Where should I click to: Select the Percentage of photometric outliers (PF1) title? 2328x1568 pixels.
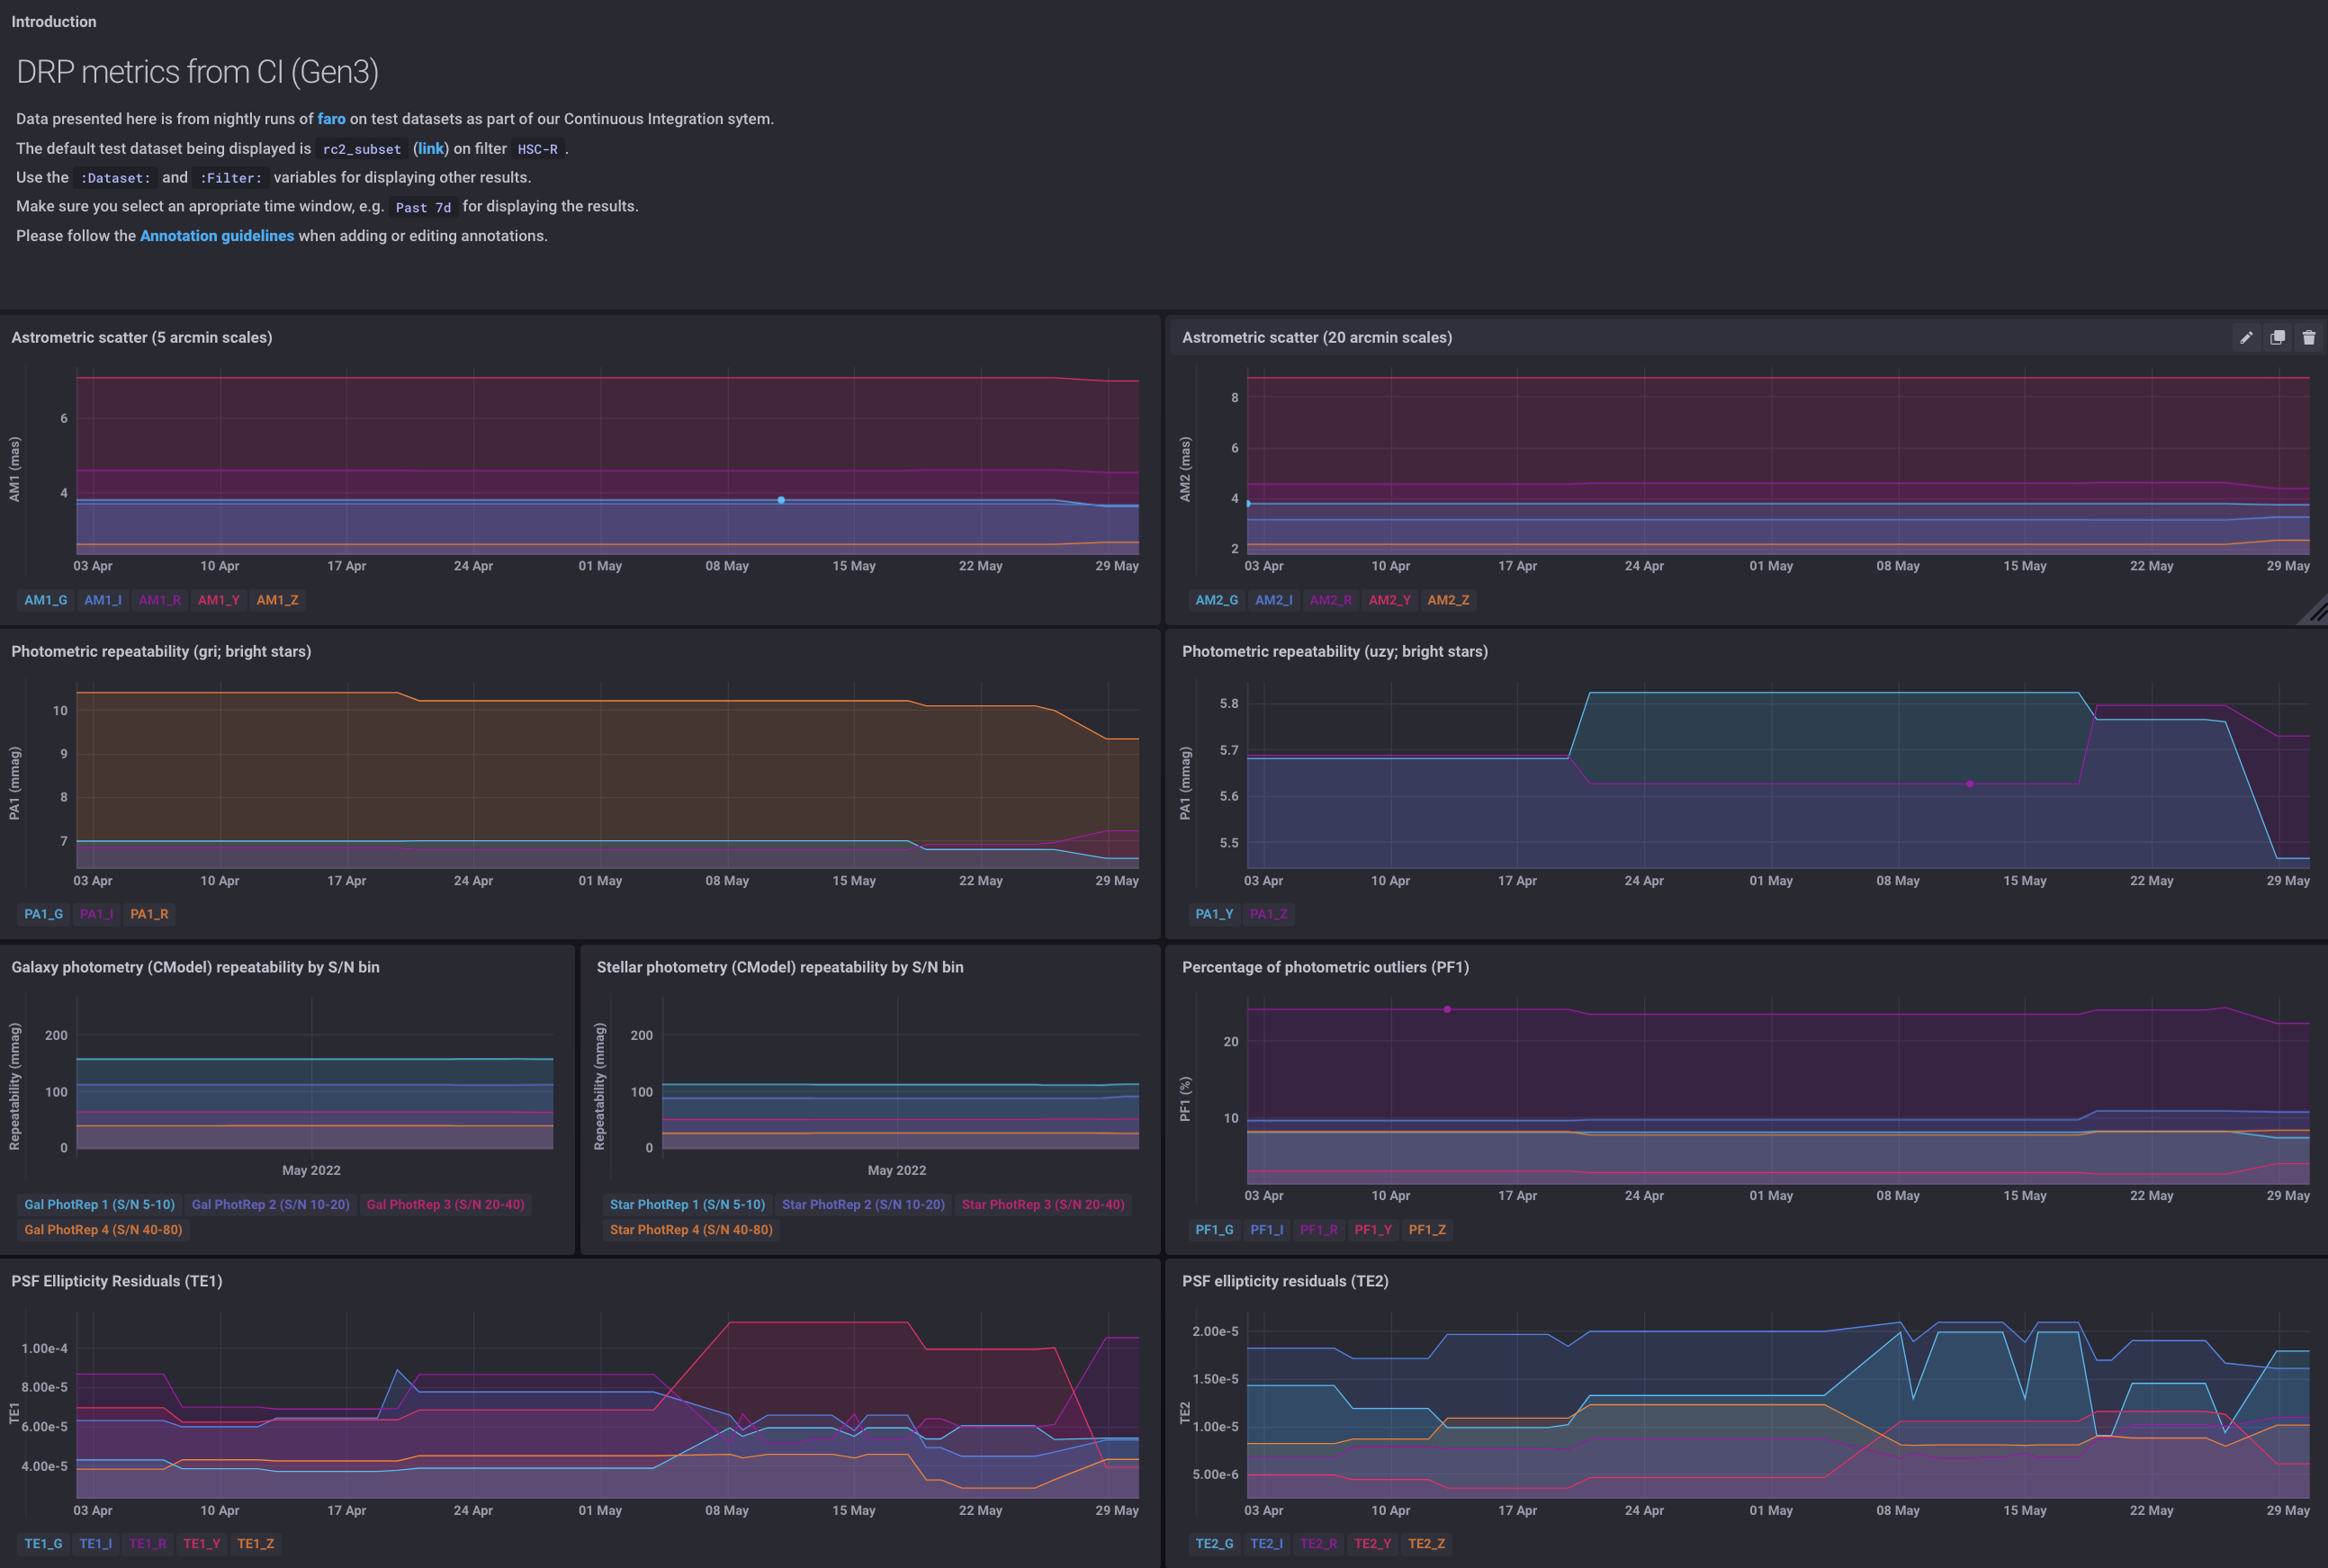1325,967
